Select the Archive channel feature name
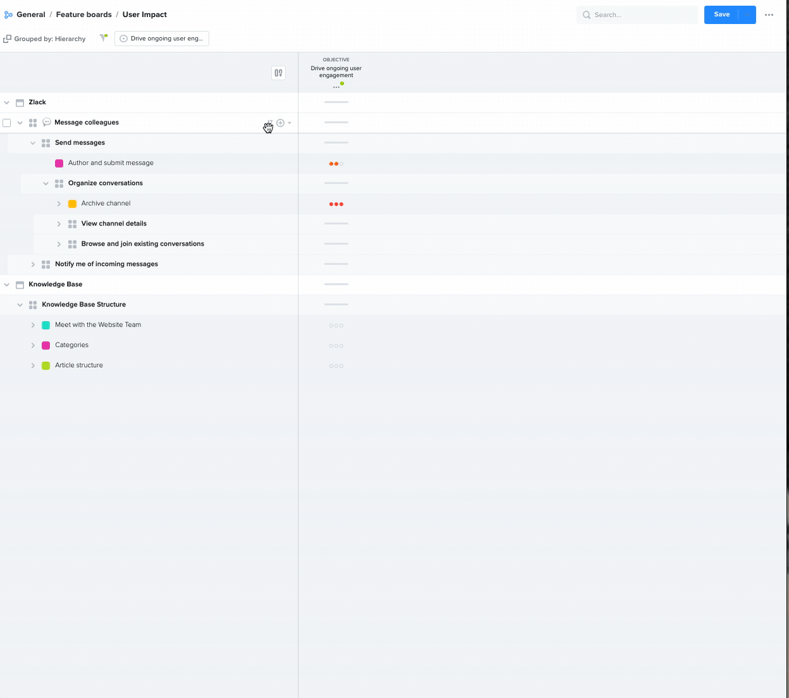The width and height of the screenshot is (789, 698). click(x=106, y=203)
